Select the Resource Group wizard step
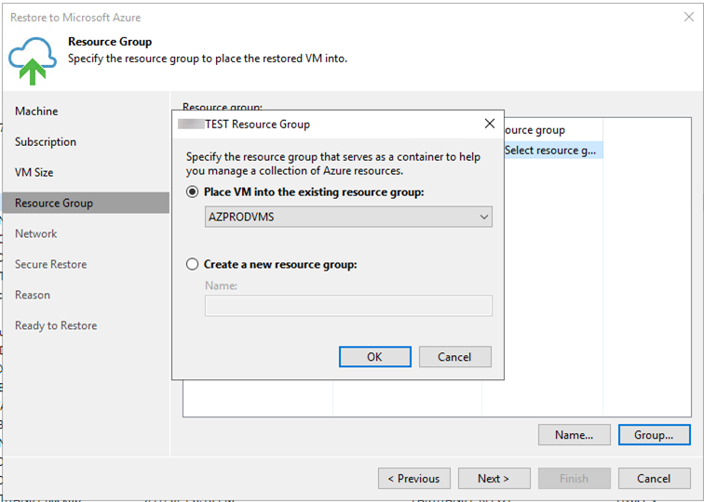Viewport: 704px width, 502px height. (87, 203)
